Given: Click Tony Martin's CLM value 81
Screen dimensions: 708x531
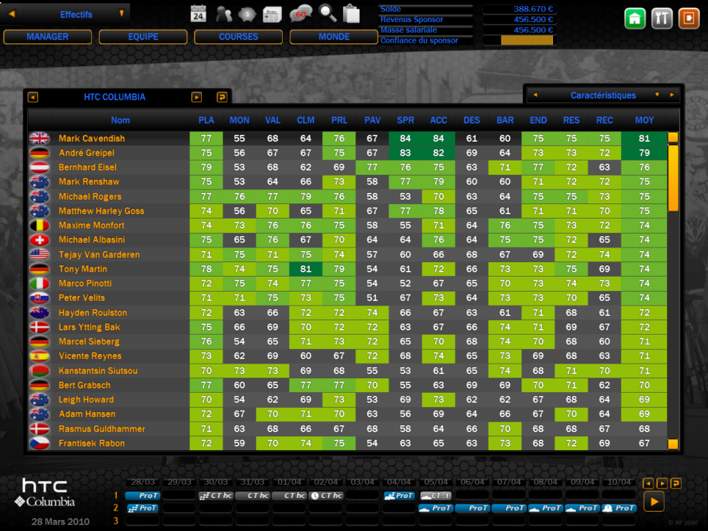Looking at the screenshot, I should click(x=306, y=269).
